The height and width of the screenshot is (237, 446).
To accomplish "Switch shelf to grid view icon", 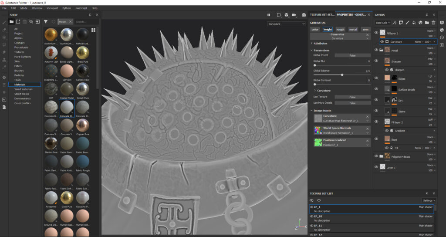I will tap(93, 30).
